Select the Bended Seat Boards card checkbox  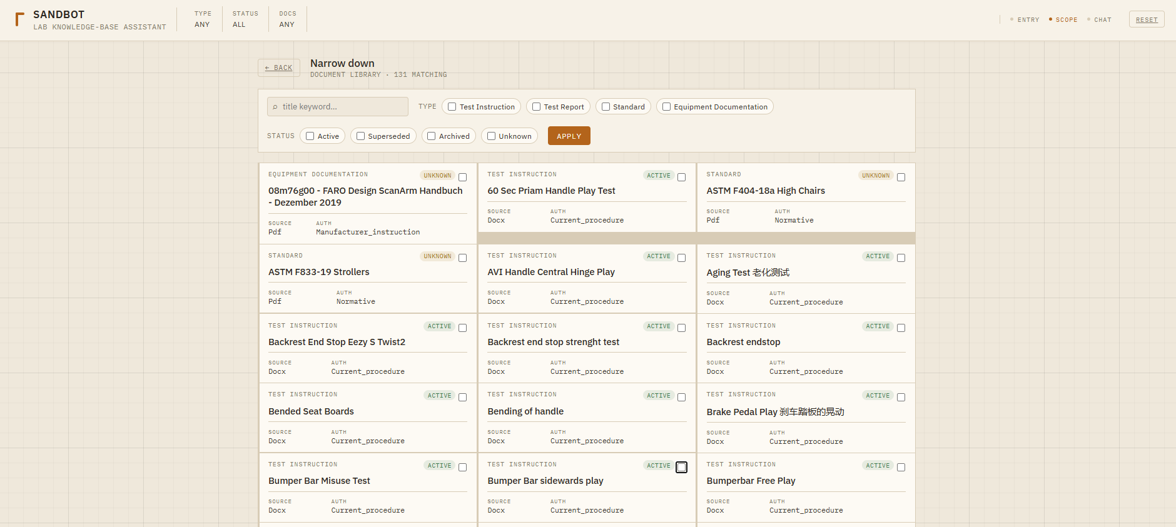click(463, 398)
